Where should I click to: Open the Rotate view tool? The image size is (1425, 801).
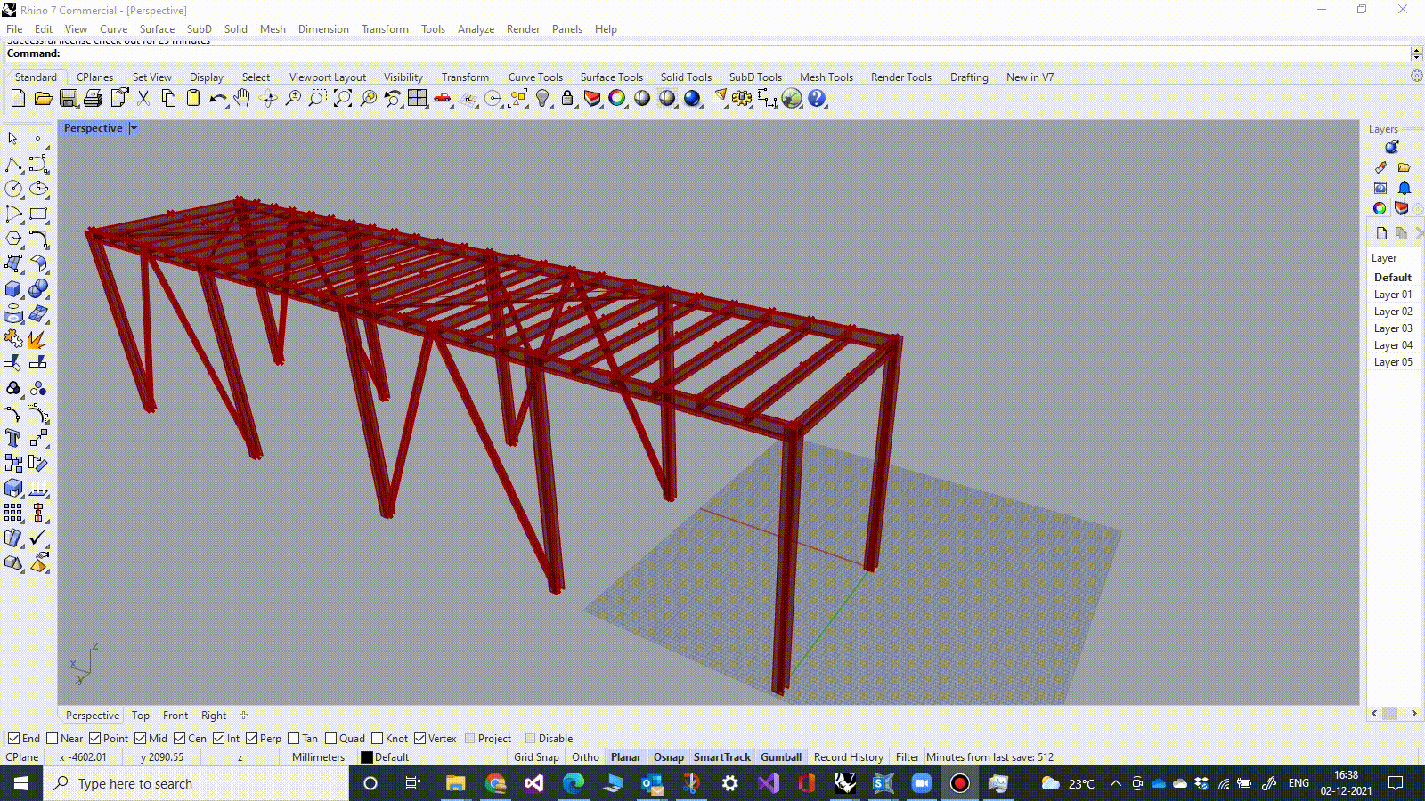coord(269,99)
